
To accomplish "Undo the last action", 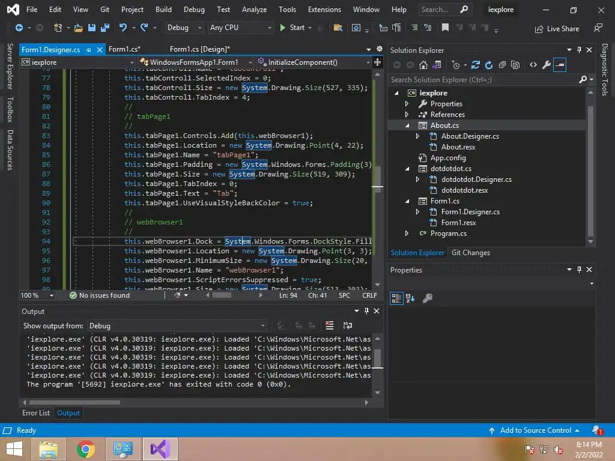I will tap(123, 28).
